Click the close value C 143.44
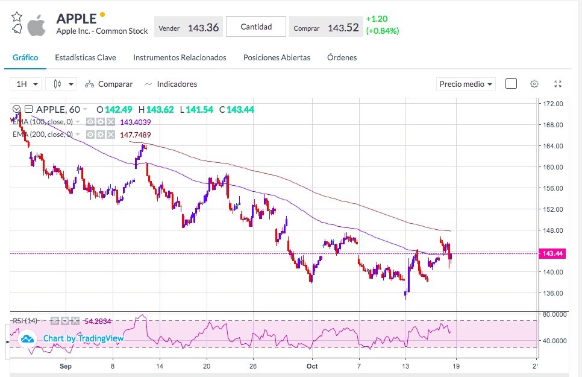 237,110
